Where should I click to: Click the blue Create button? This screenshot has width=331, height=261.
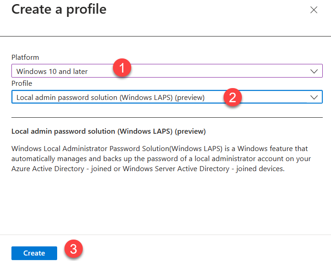click(34, 253)
